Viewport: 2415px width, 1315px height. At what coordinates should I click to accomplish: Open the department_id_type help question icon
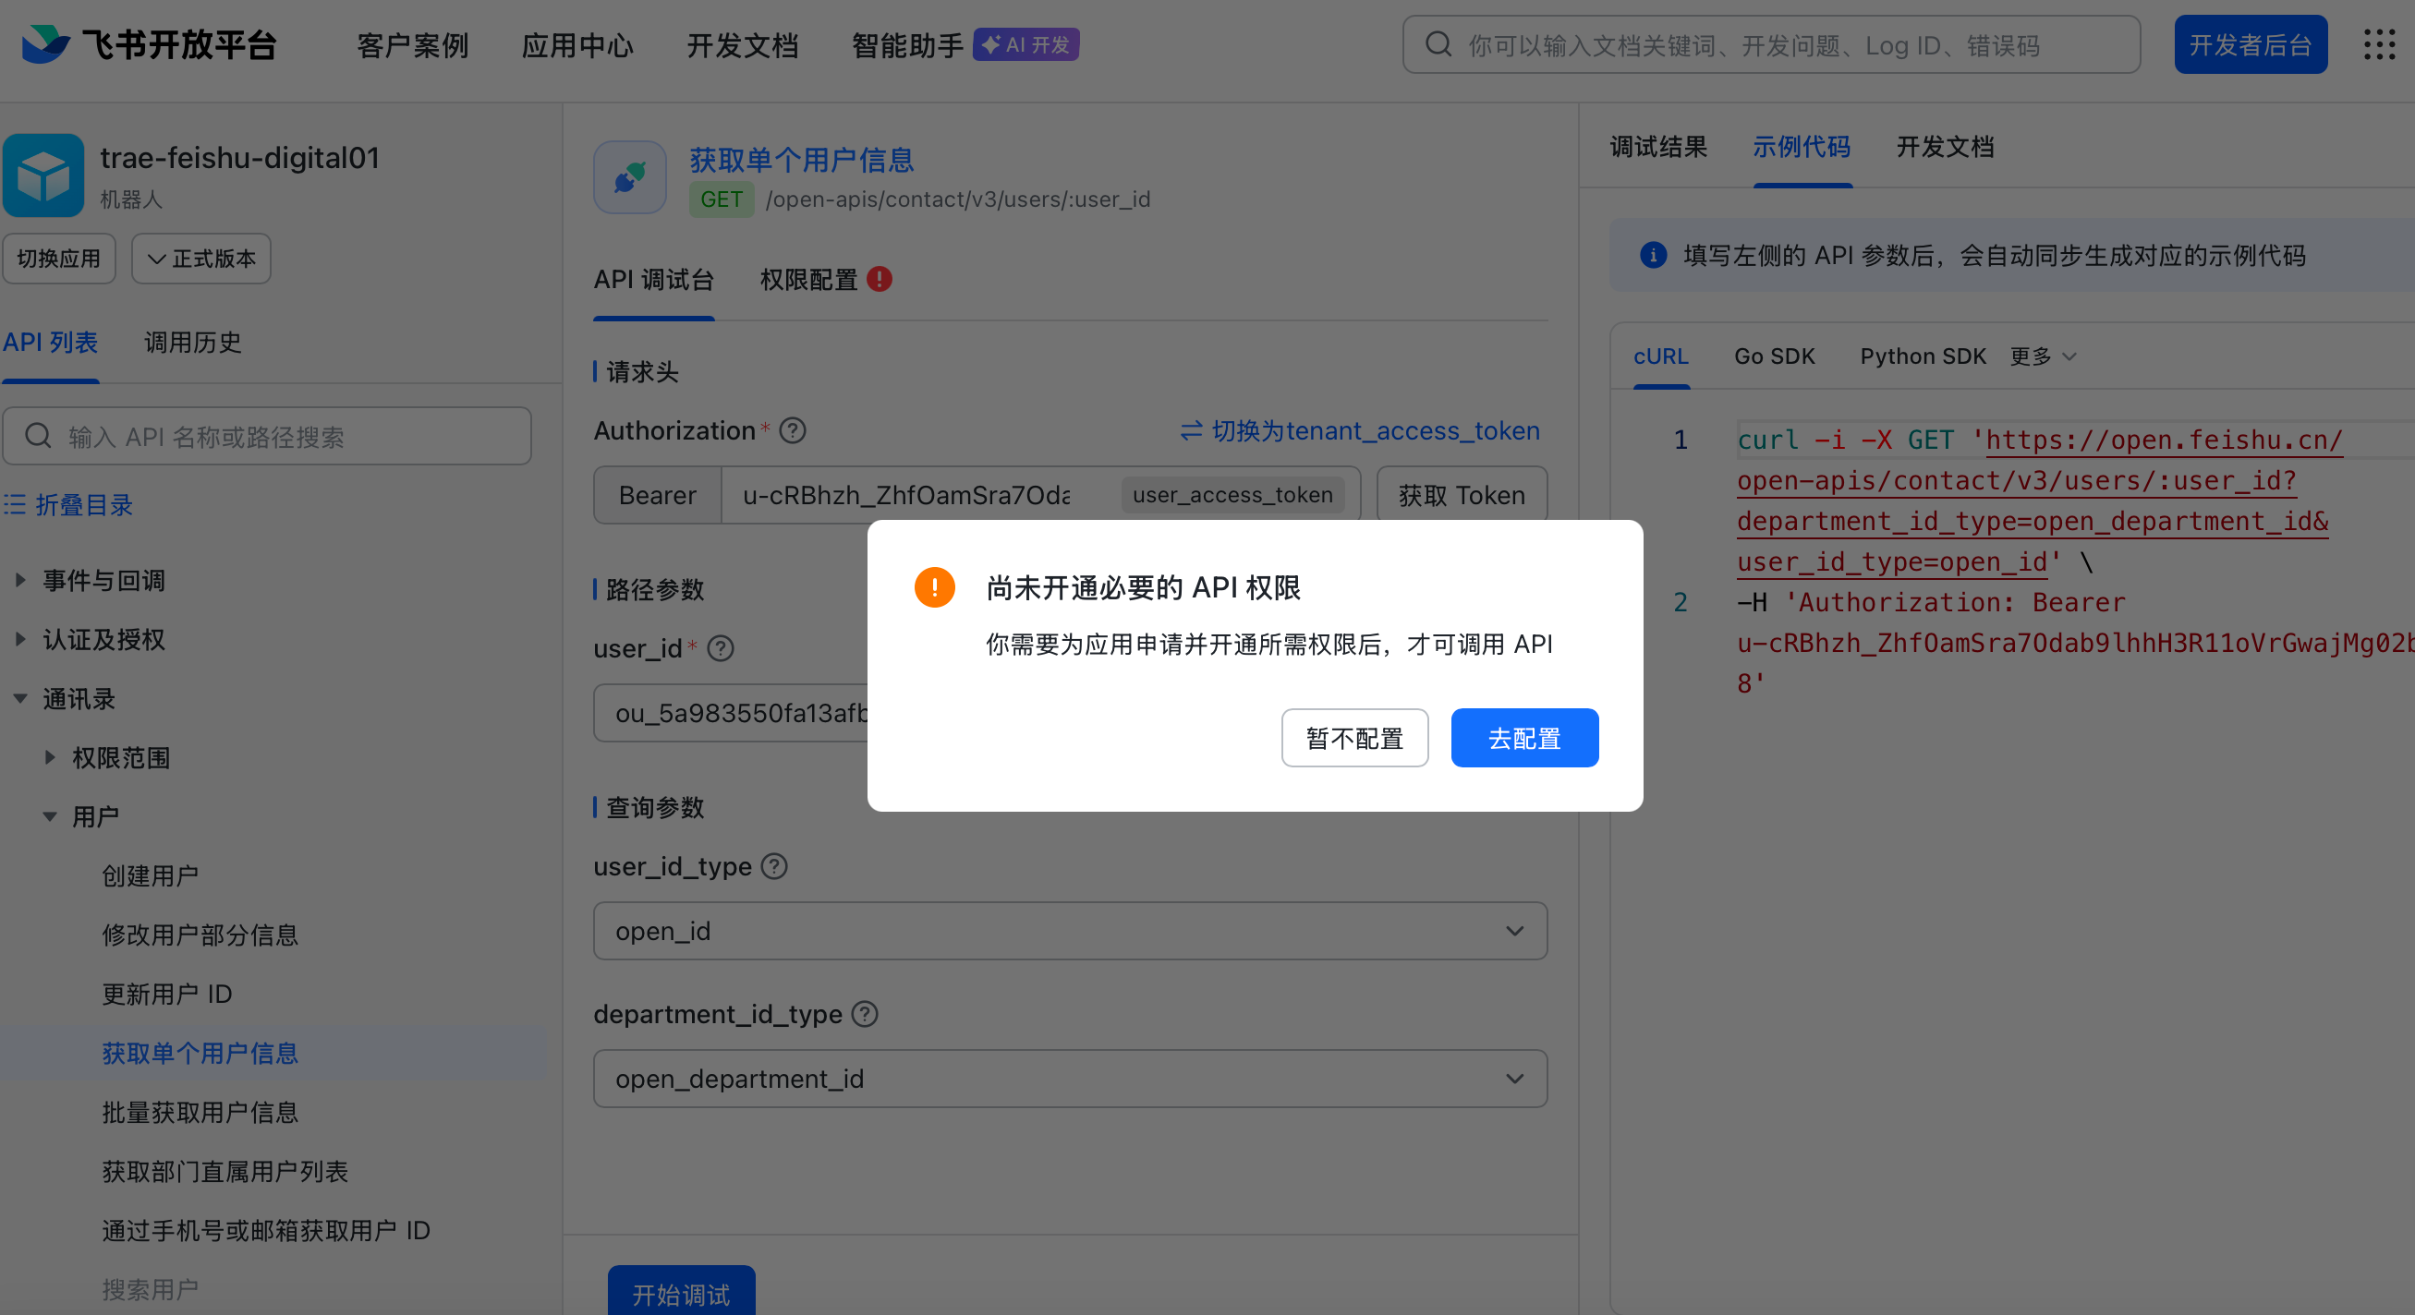coord(865,1014)
